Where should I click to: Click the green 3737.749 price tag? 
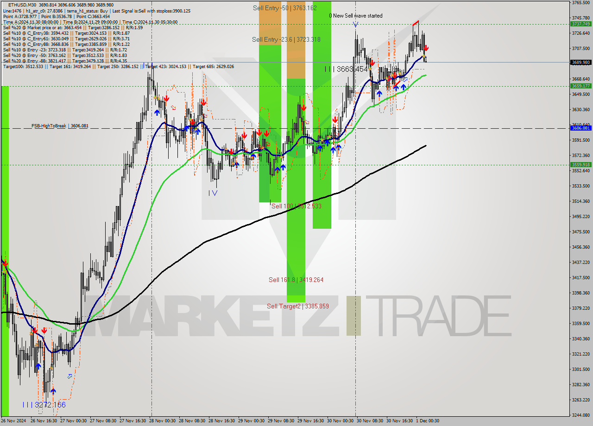pos(580,24)
